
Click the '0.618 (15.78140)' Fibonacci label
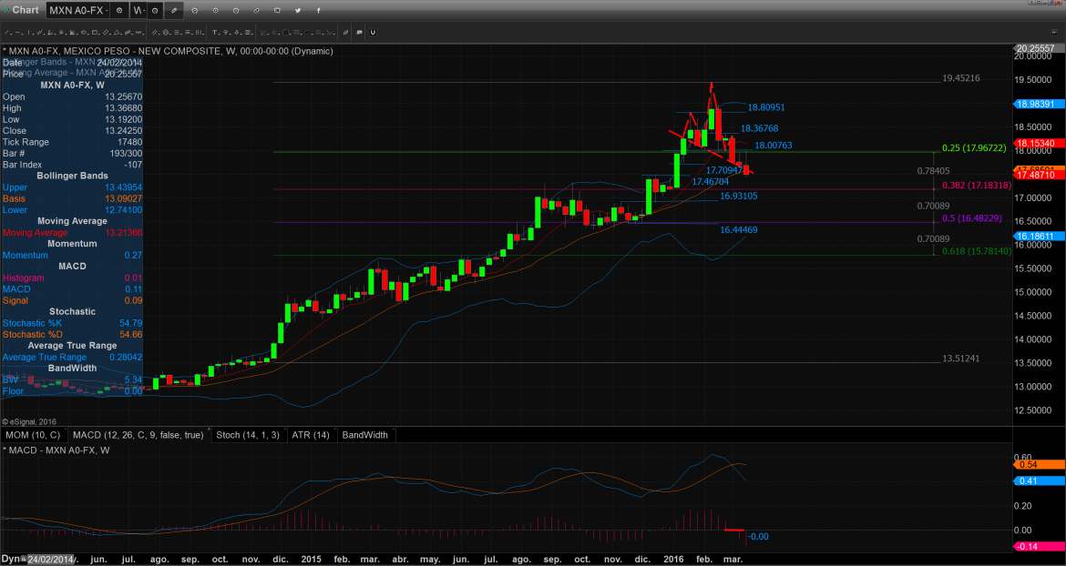(977, 250)
